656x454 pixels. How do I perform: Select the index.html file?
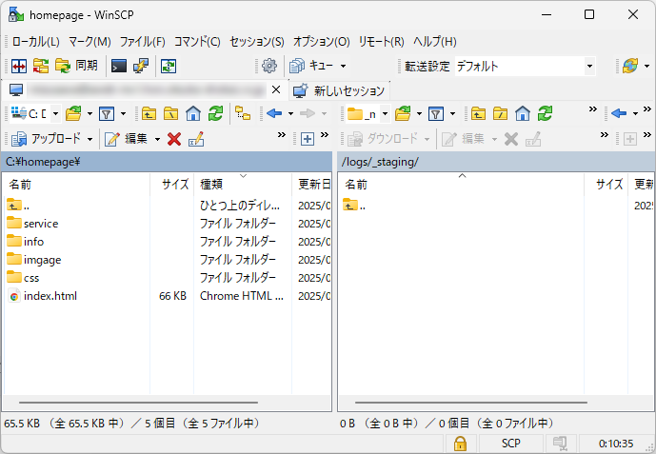tap(50, 296)
